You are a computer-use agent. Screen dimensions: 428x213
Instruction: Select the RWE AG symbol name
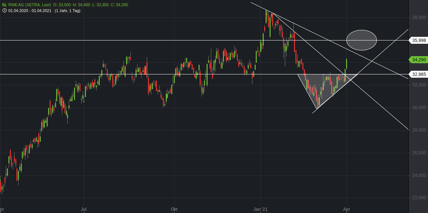click(x=16, y=5)
